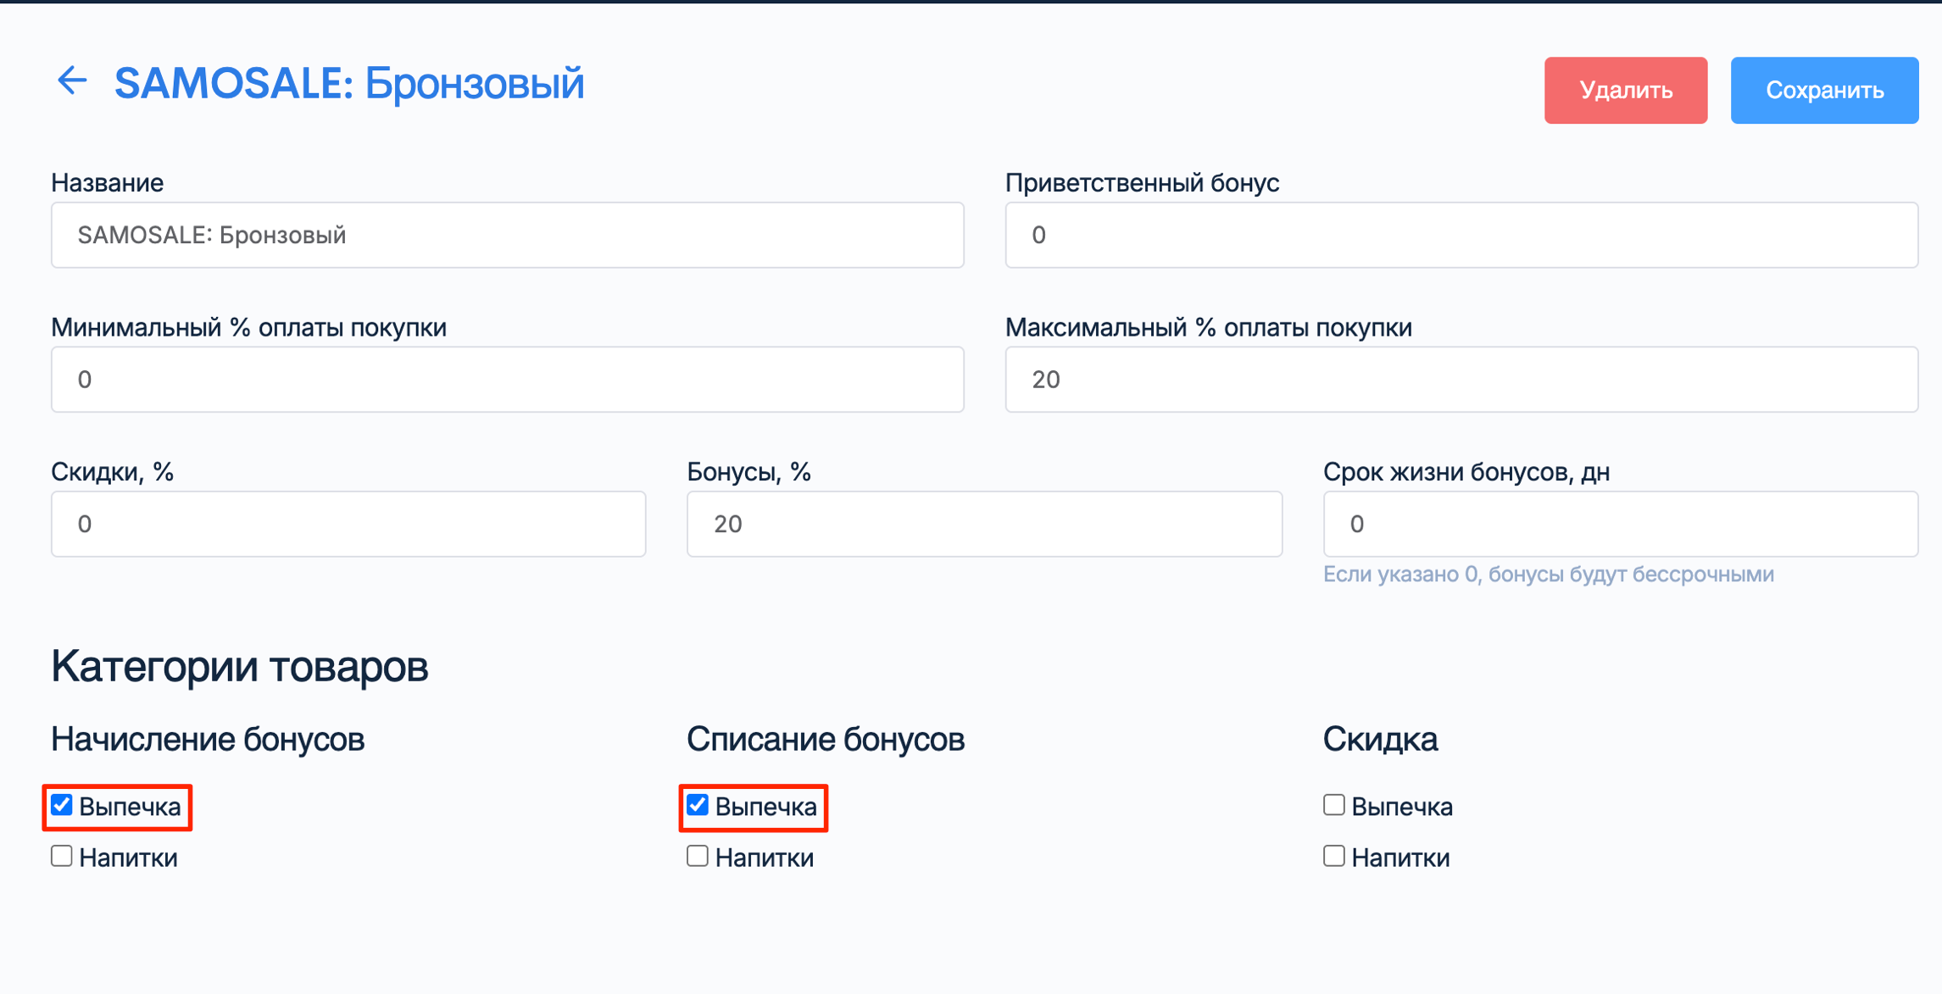Click the page title SAMOSALE: Бронзовый
Image resolution: width=1942 pixels, height=994 pixels.
point(349,83)
